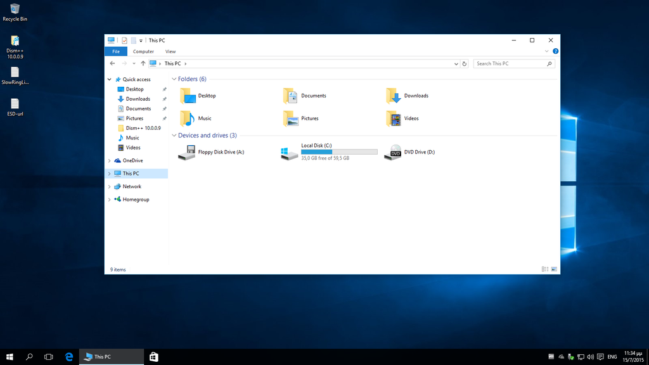Expand the Network tree node

point(110,187)
